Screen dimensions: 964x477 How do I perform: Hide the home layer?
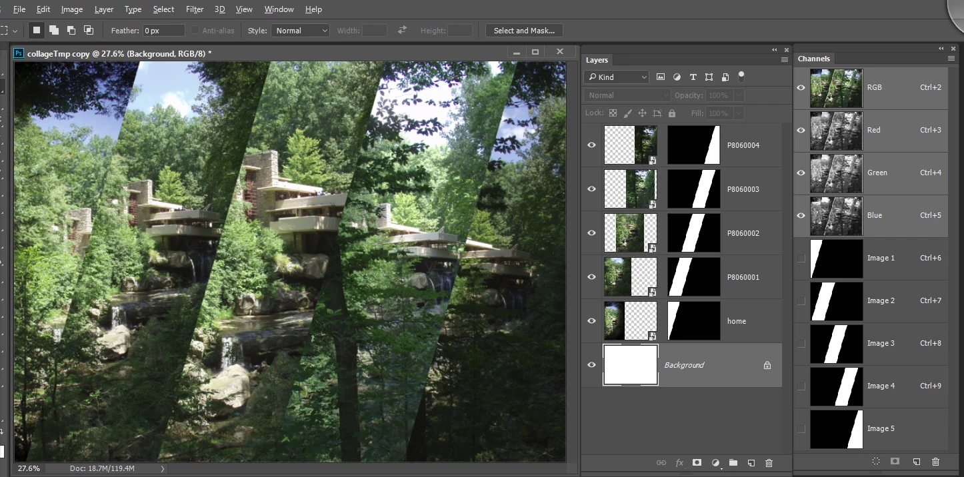[x=591, y=320]
